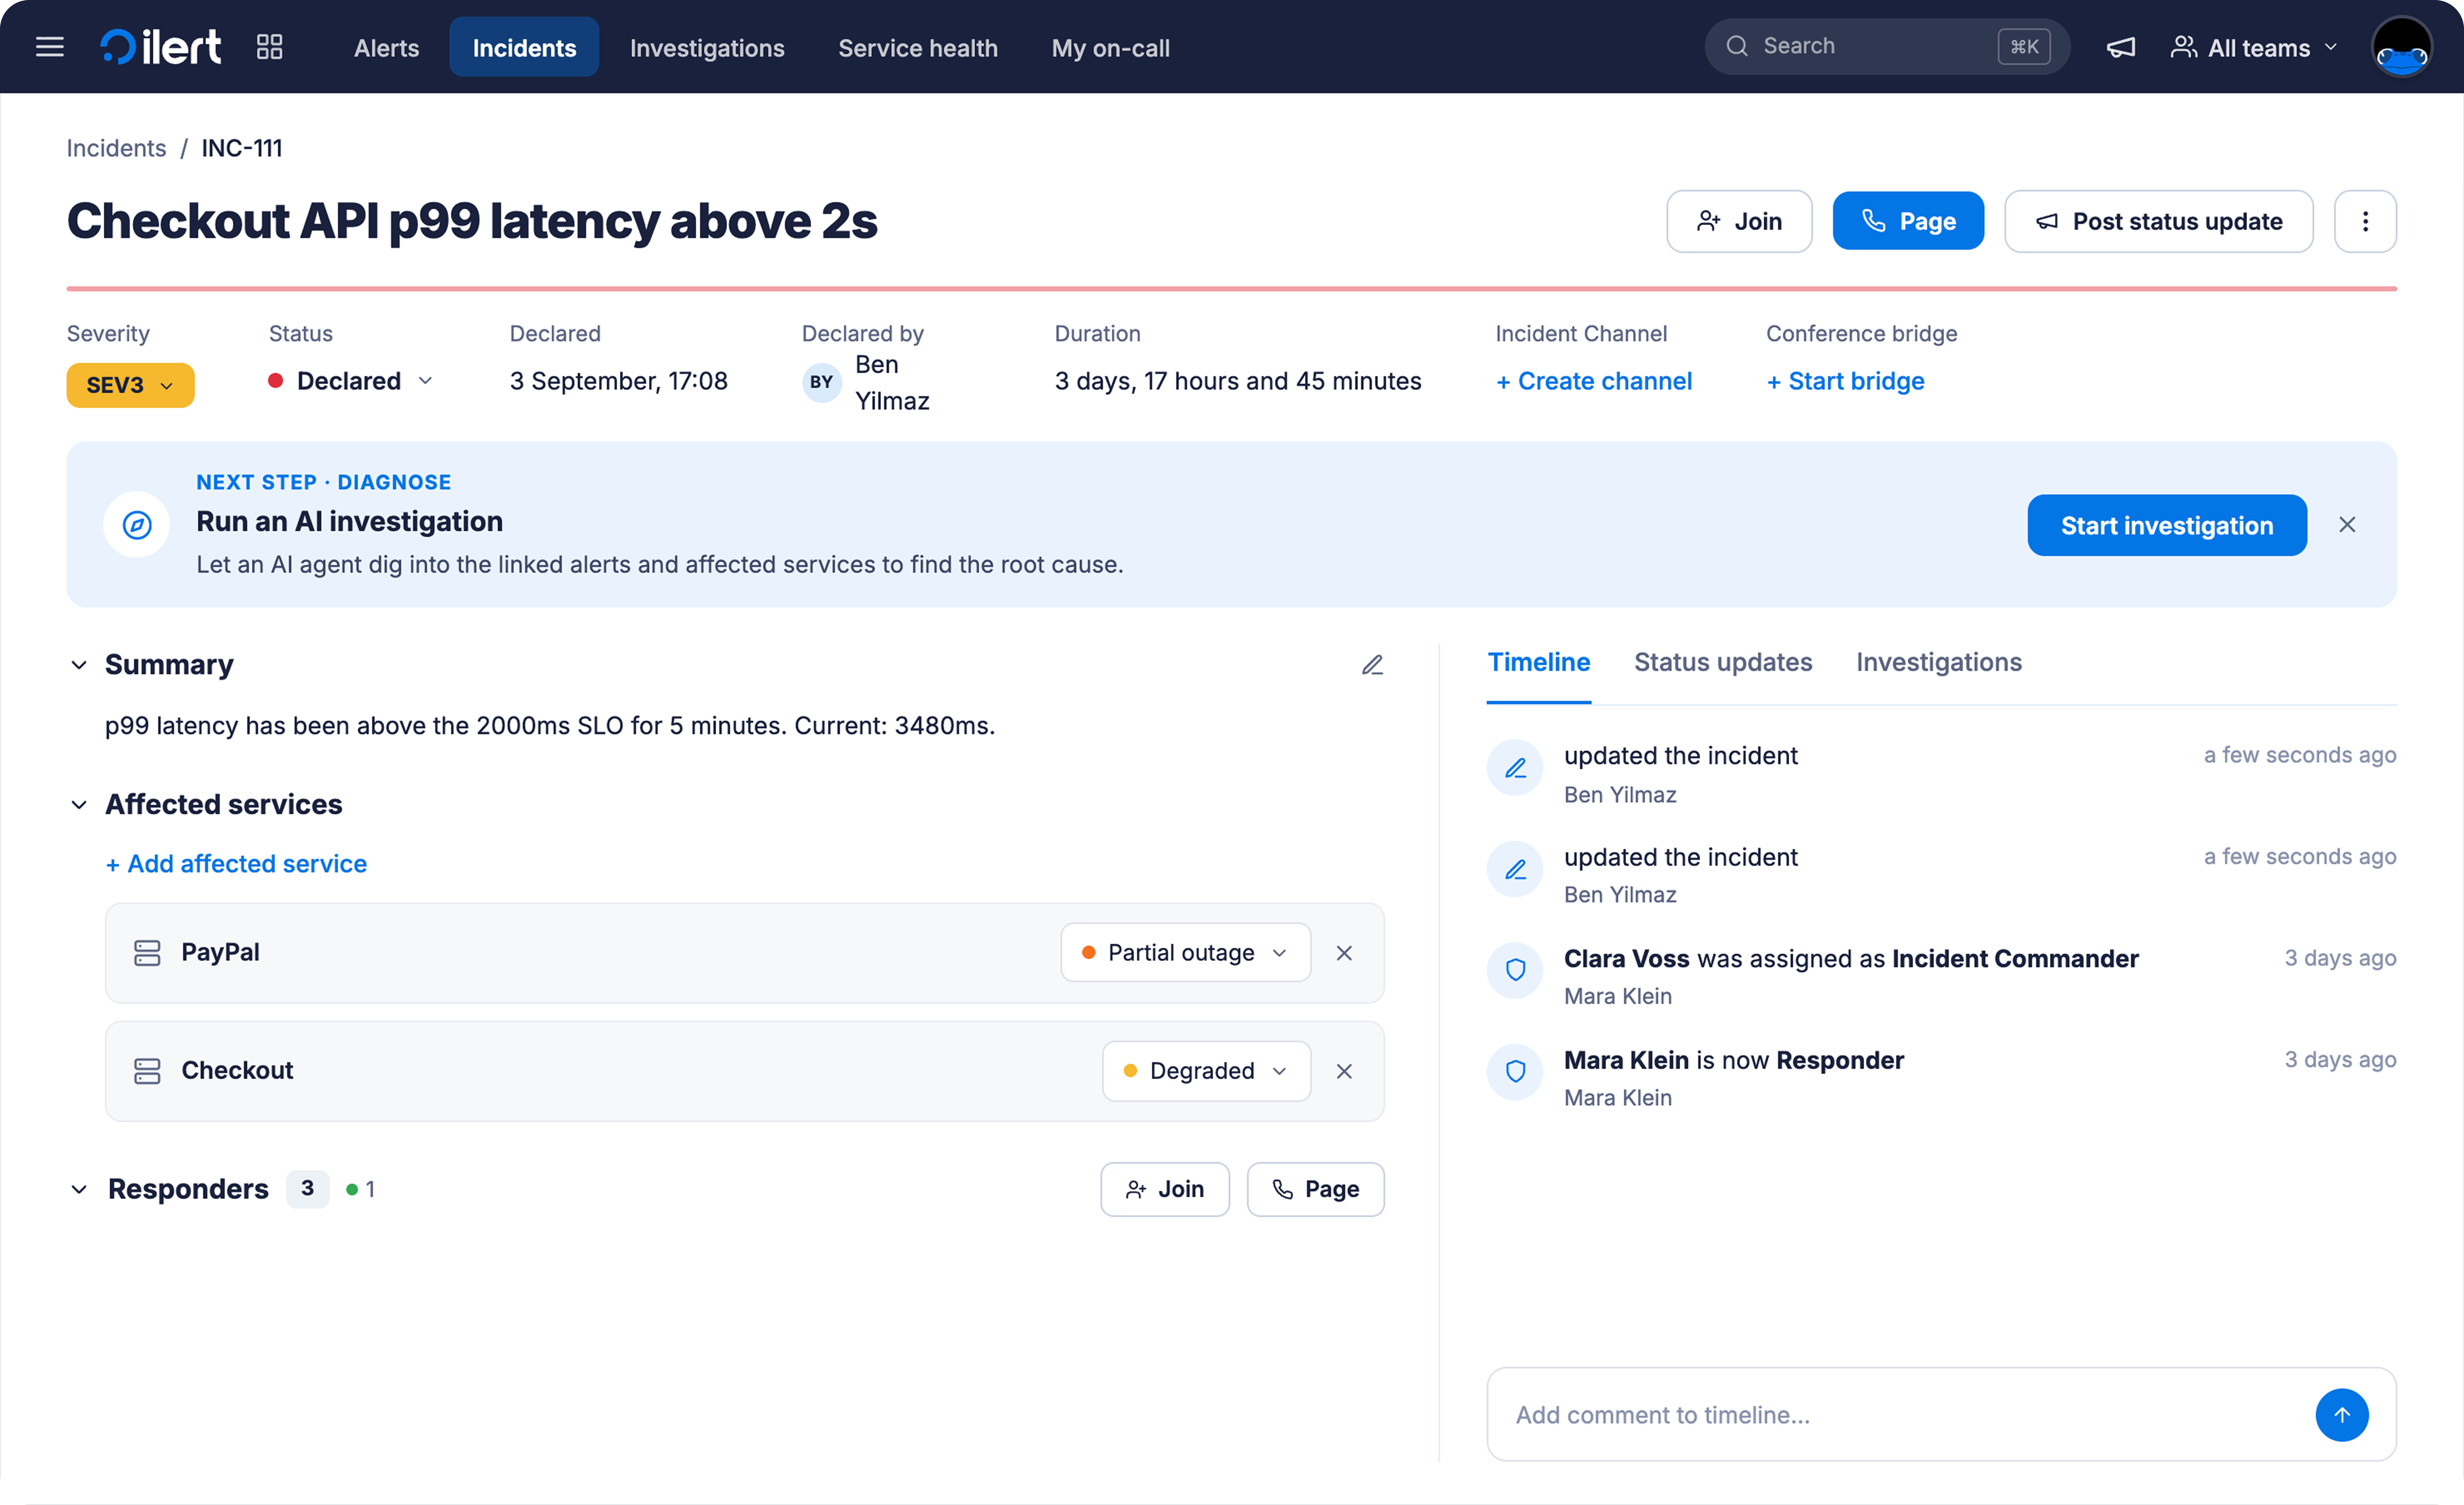
Task: Open the user avatar profile menu
Action: (2401, 47)
